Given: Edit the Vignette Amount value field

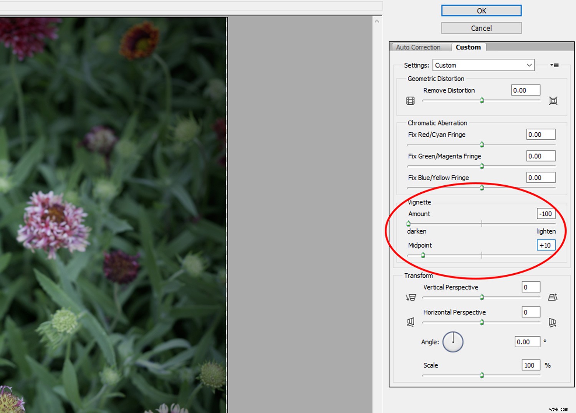Looking at the screenshot, I should point(546,214).
